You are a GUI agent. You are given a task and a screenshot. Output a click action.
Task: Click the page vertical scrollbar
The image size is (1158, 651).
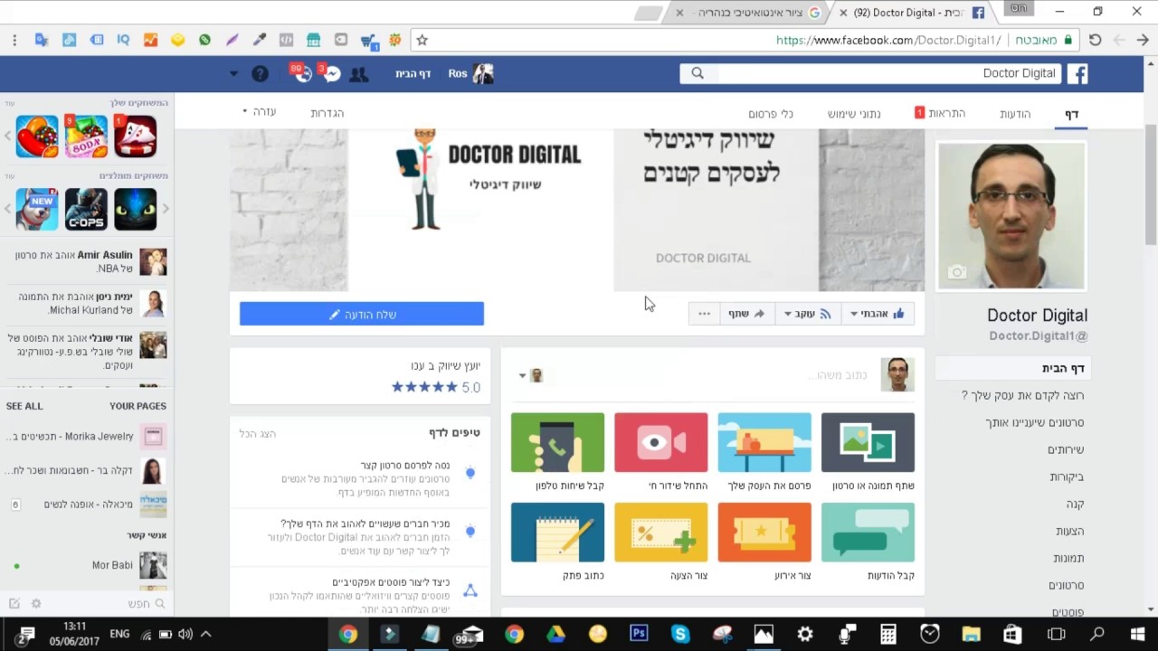tap(1151, 185)
